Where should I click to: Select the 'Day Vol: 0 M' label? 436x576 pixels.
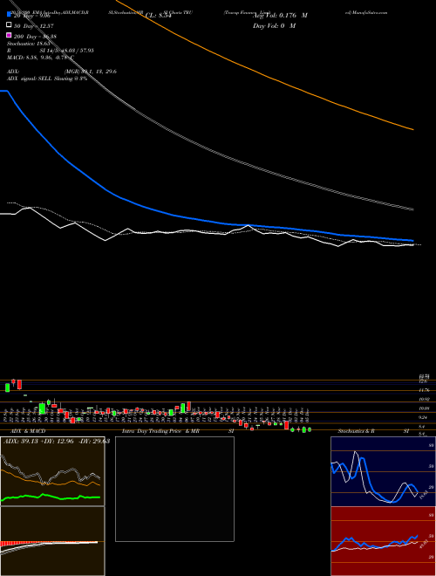click(274, 25)
